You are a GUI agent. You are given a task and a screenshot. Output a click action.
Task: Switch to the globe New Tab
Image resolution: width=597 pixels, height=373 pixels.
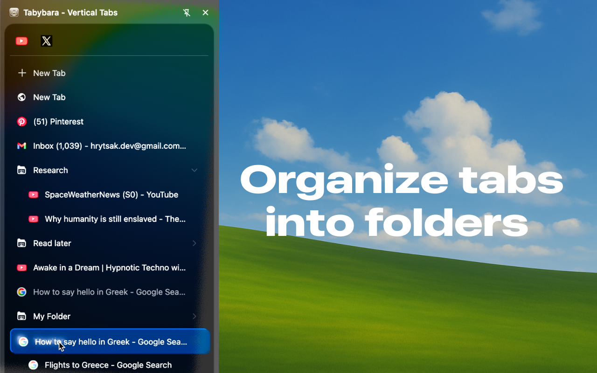pos(109,97)
